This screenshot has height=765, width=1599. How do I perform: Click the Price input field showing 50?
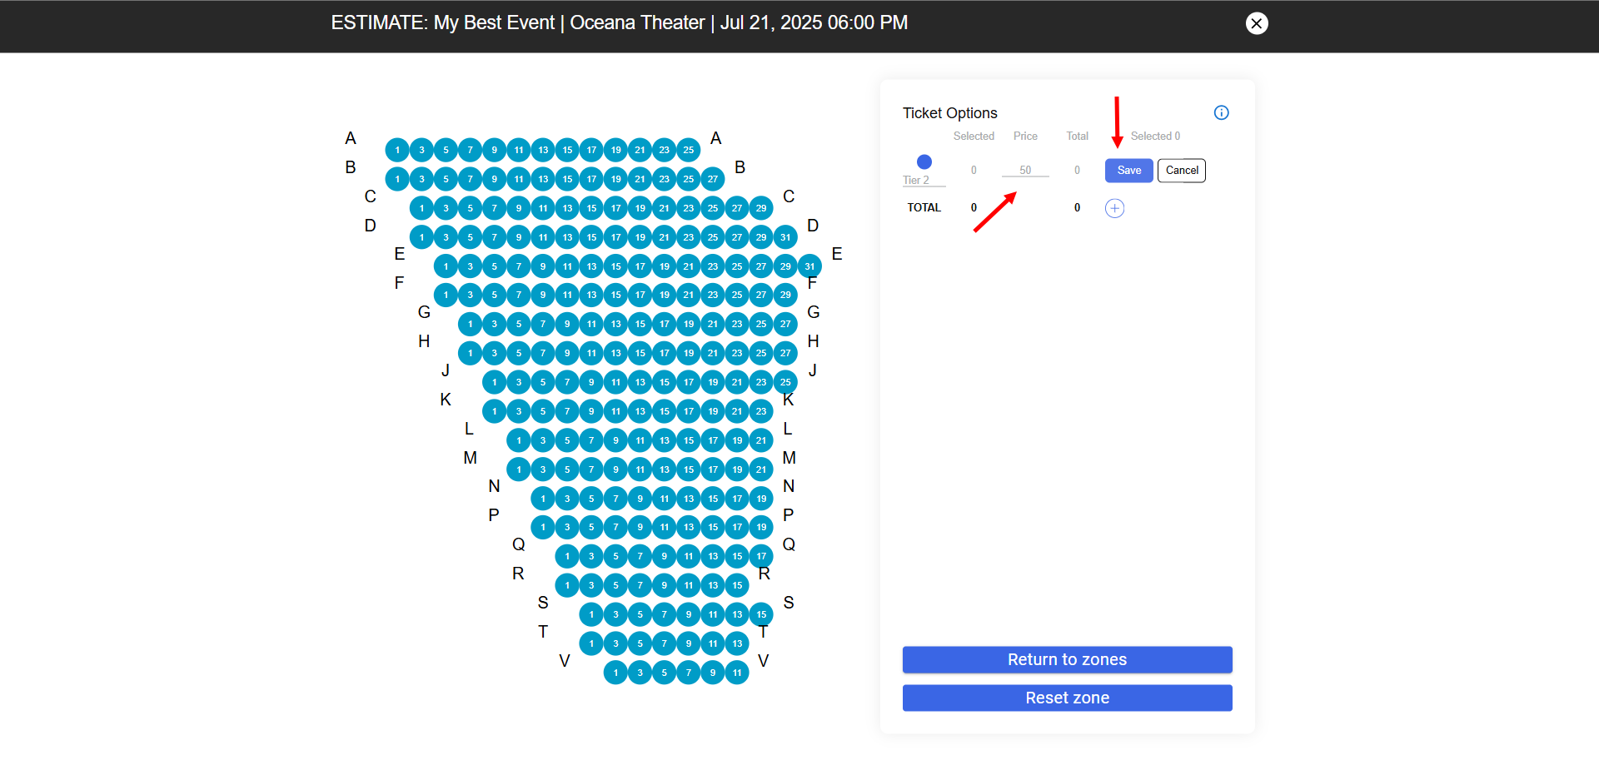tap(1025, 170)
